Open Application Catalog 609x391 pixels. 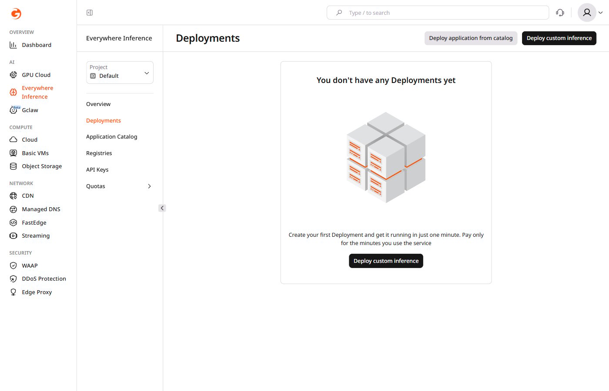[112, 136]
